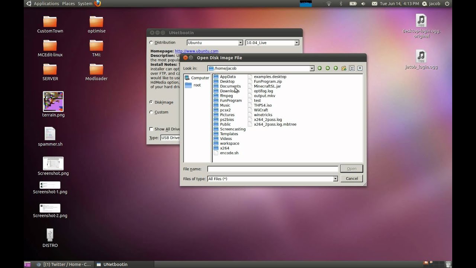
Task: Select the Custom radio option
Action: pyautogui.click(x=159, y=112)
